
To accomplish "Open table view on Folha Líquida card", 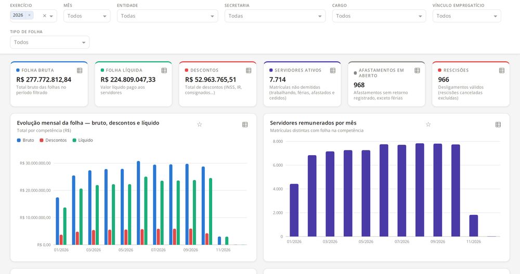I will point(164,71).
